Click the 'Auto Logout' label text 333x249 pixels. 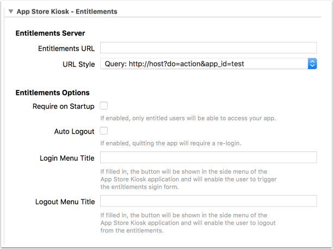(74, 131)
